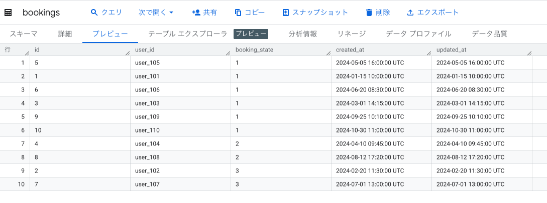Click the id column header
The width and height of the screenshot is (547, 203).
coord(80,49)
